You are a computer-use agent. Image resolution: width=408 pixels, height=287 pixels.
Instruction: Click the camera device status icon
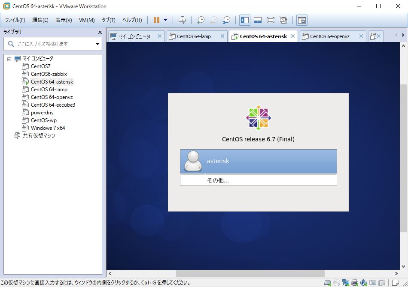click(373, 283)
